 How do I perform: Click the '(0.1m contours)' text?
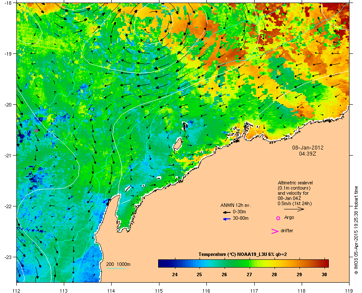coord(294,188)
